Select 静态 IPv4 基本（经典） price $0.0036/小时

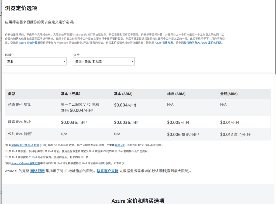coord(74,122)
